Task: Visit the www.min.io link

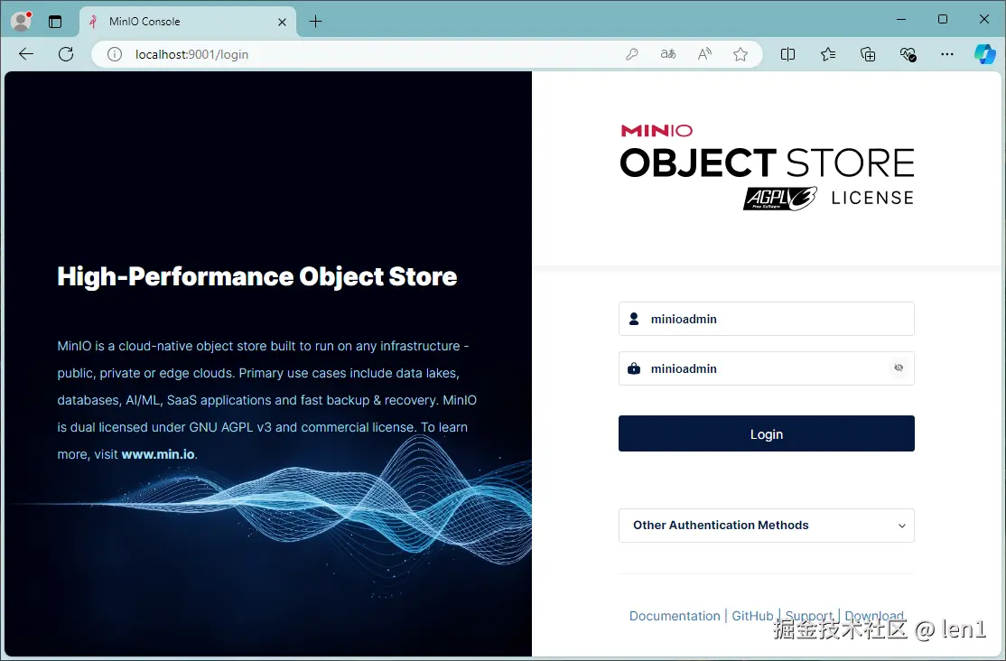Action: (x=158, y=454)
